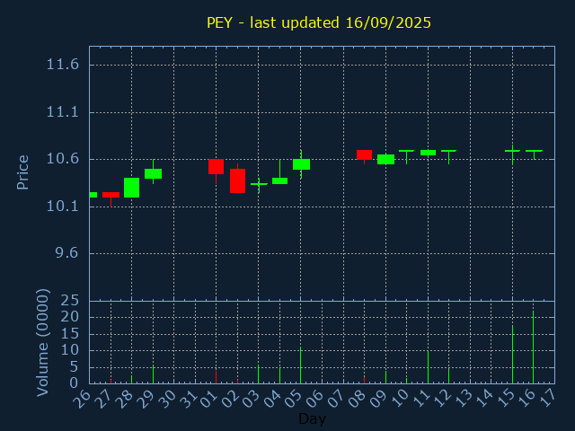575x431 pixels.
Task: Select the green candlestick for day 05
Action: point(301,164)
